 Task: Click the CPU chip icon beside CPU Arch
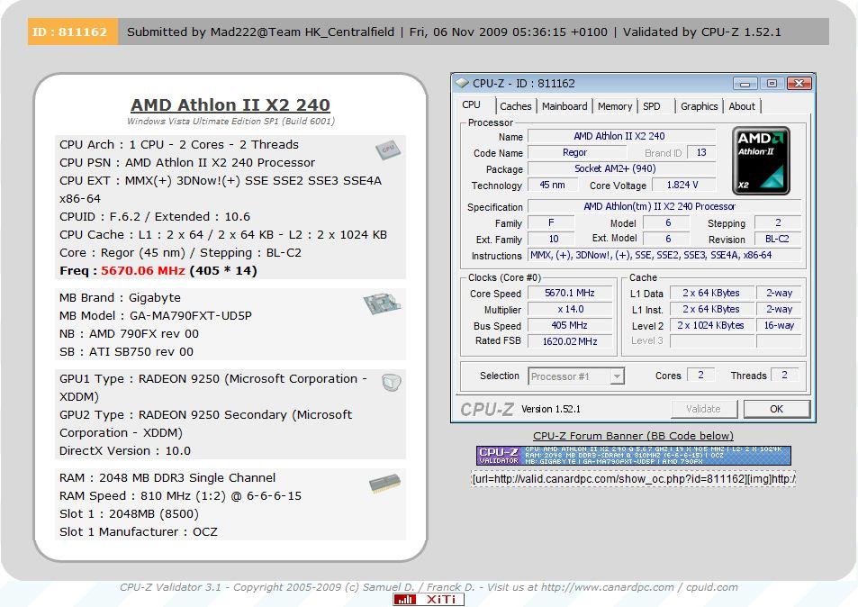click(388, 149)
